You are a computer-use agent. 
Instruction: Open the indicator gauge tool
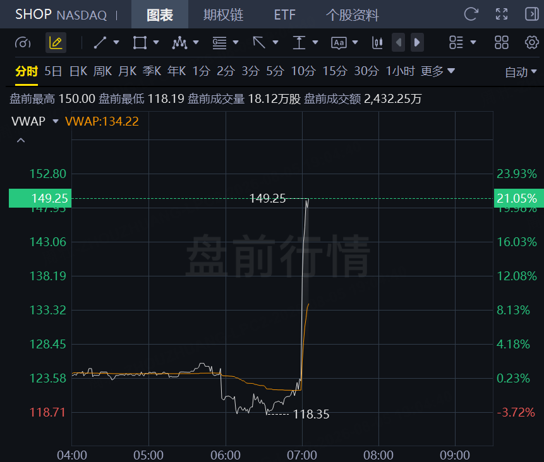coord(23,43)
